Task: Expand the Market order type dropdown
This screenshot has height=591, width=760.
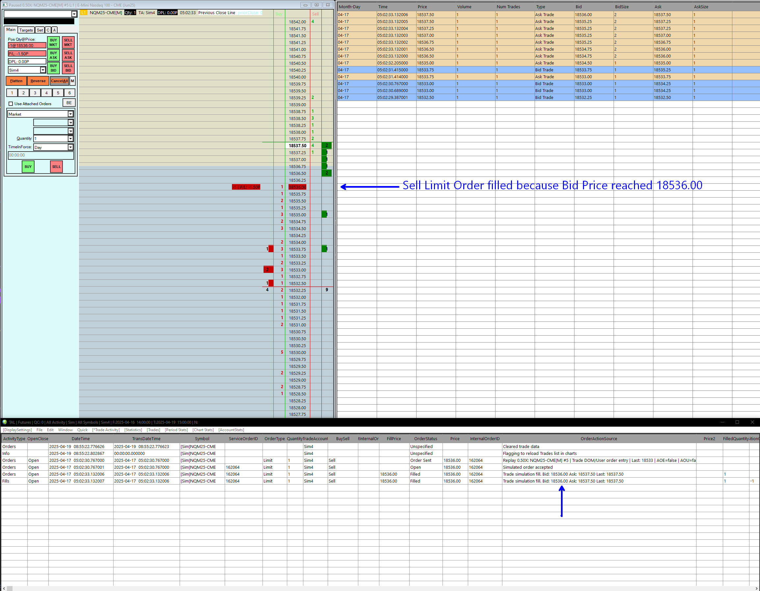Action: [70, 114]
